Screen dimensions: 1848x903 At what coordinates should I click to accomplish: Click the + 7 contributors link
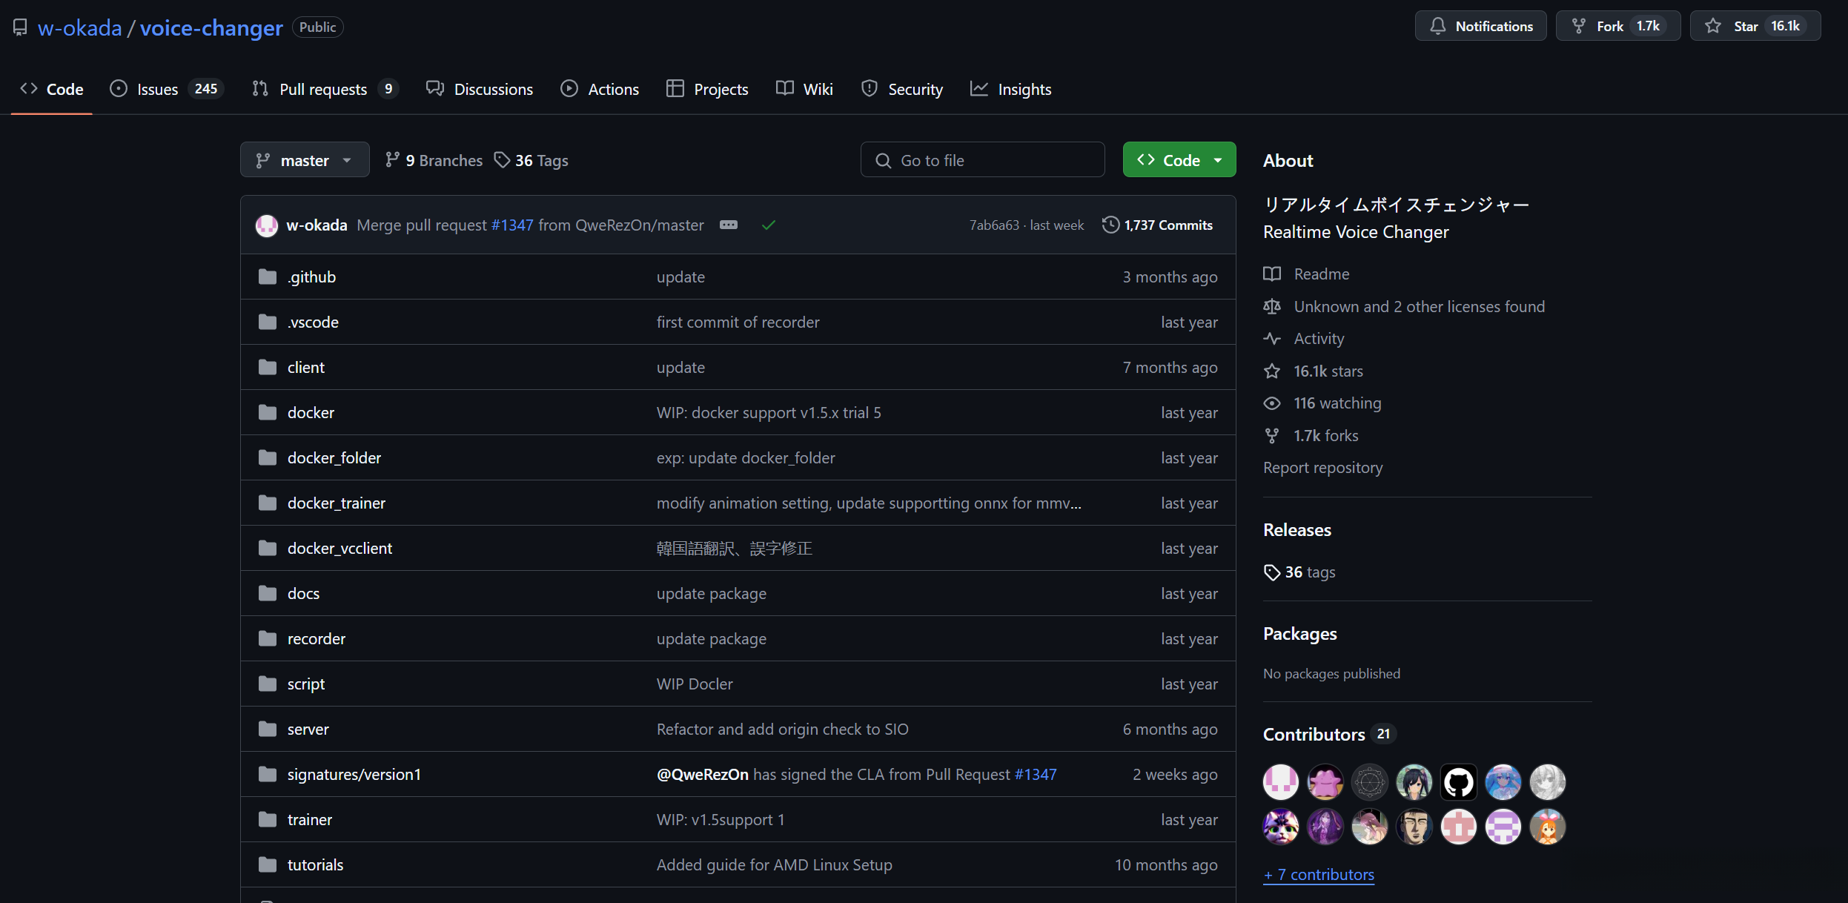pyautogui.click(x=1318, y=874)
